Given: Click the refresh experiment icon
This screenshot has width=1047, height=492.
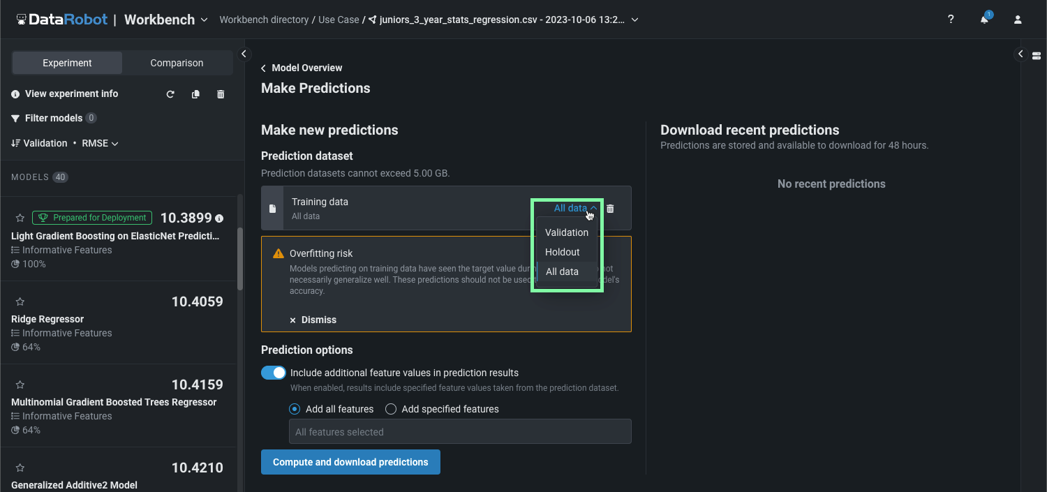Looking at the screenshot, I should (x=170, y=94).
